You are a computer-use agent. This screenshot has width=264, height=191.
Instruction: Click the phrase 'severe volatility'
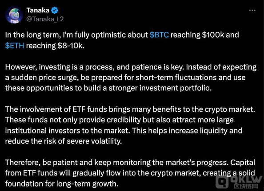click(94, 141)
